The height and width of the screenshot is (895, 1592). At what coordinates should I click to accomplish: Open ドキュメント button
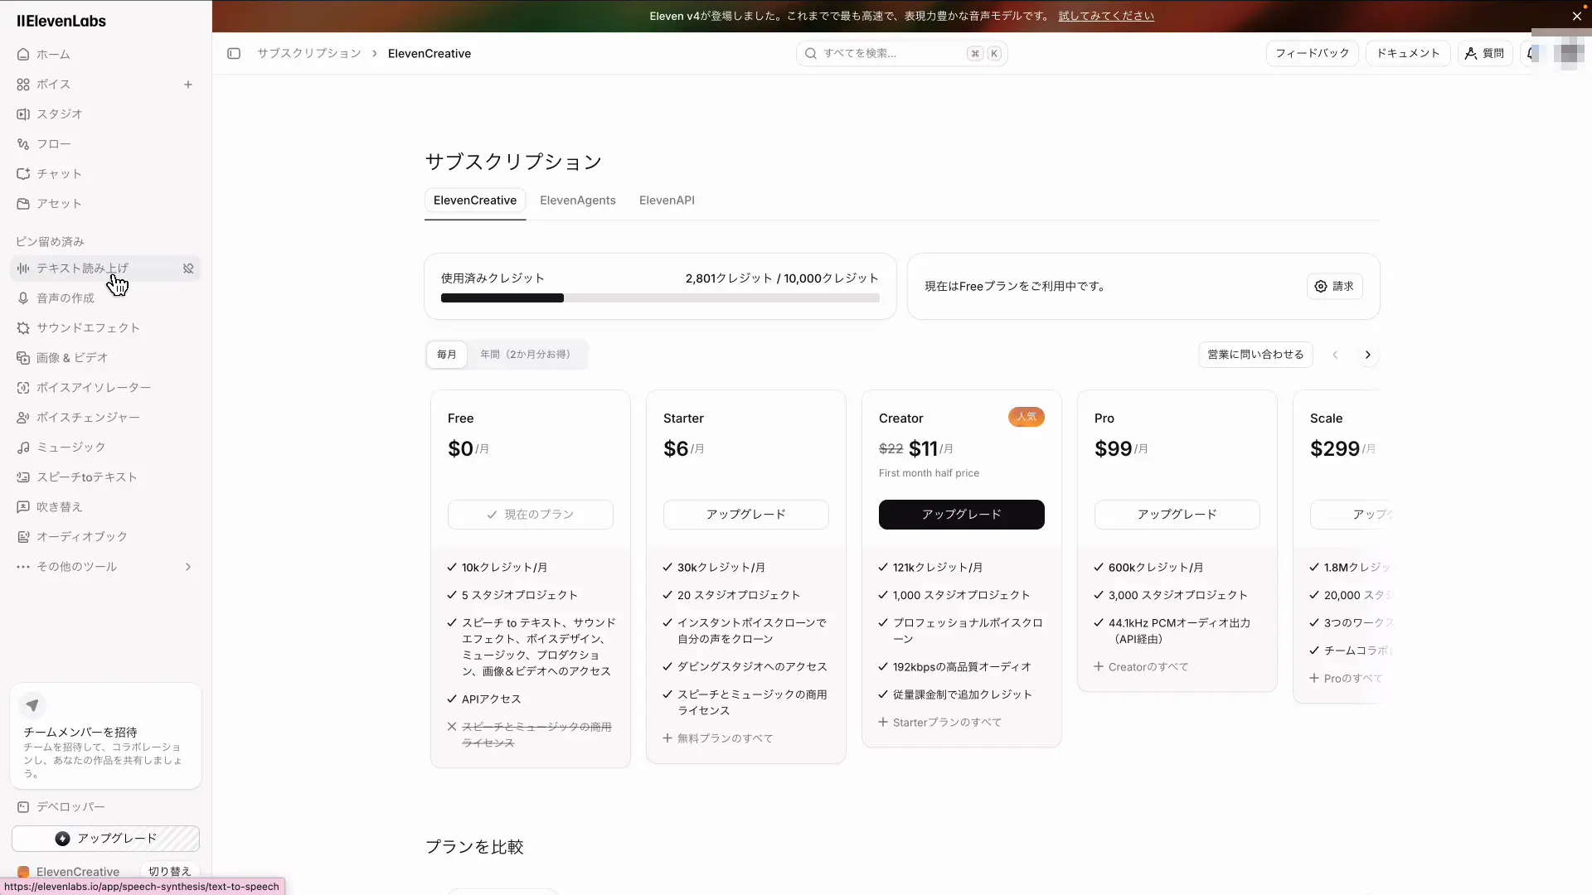click(1408, 54)
